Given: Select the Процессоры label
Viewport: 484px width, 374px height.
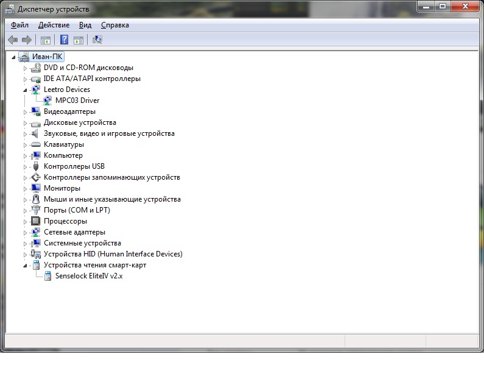Looking at the screenshot, I should coord(65,221).
